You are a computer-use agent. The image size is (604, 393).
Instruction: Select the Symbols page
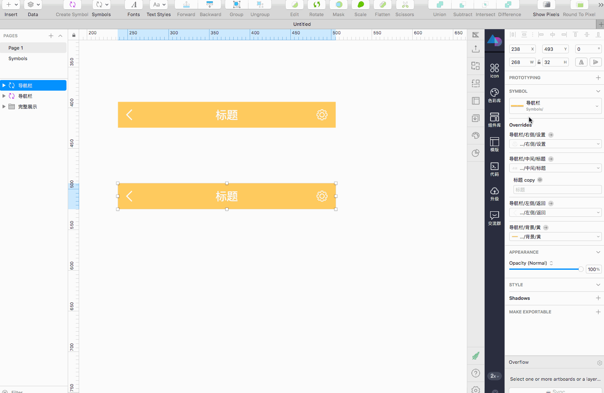point(33,58)
